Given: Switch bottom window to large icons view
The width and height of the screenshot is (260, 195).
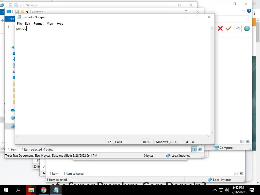Looking at the screenshot, I should [x=241, y=173].
